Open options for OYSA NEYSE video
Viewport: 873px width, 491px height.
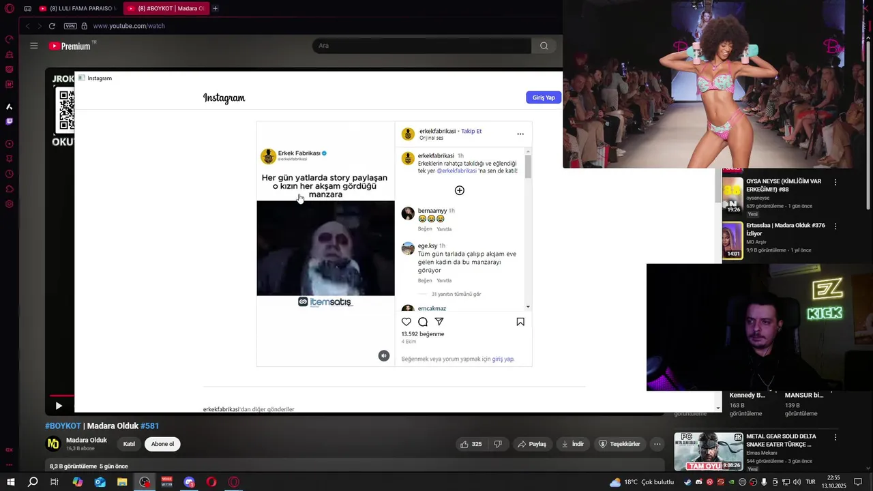coord(835,182)
